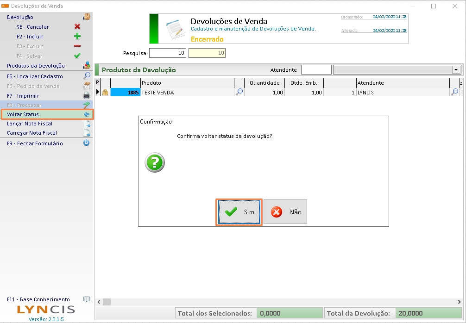
Task: Click the Lançar Nota Fiscal document icon
Action: [86, 124]
